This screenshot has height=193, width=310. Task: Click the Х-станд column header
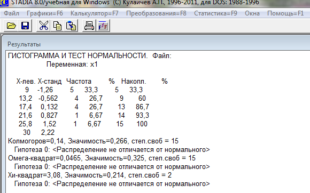pos(50,81)
